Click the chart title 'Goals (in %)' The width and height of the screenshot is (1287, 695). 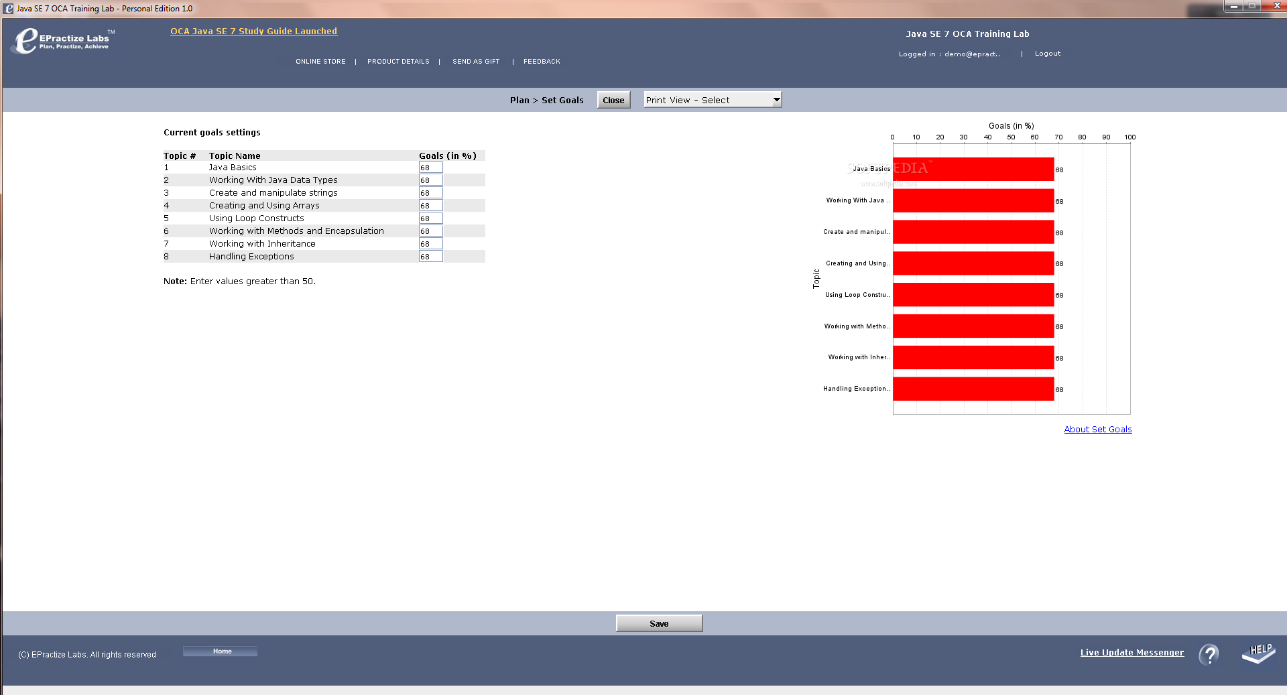coord(1011,126)
